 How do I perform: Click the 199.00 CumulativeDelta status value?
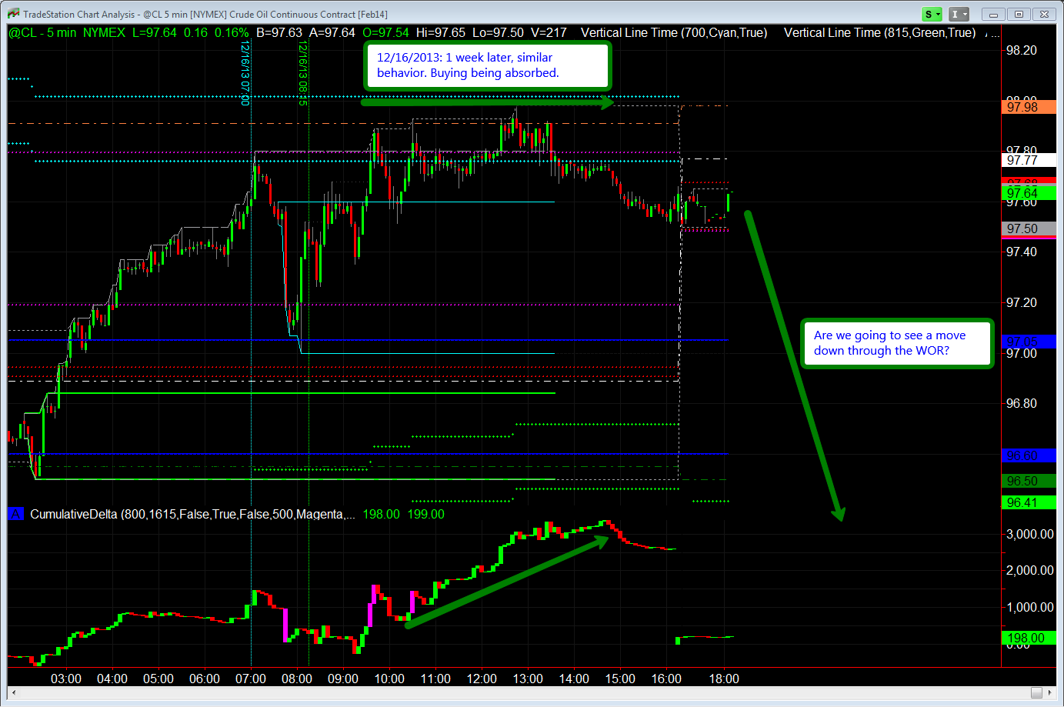pyautogui.click(x=426, y=514)
